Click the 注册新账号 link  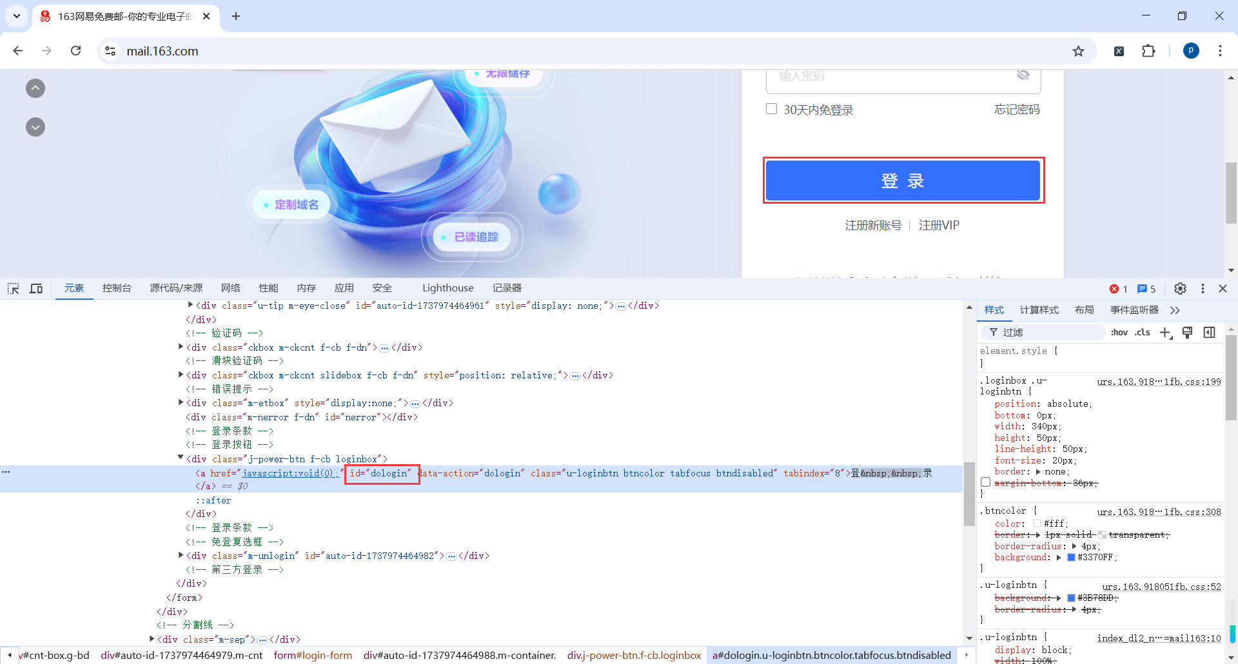coord(873,225)
